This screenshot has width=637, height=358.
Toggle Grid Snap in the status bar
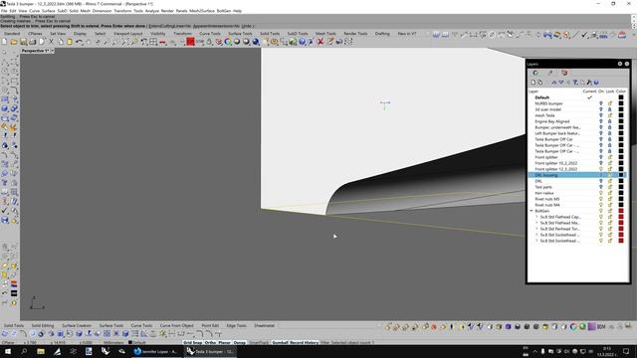[192, 342]
